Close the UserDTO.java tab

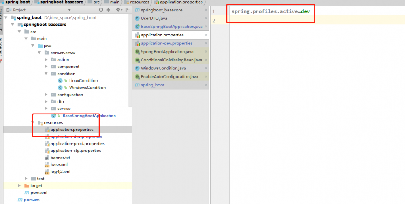pos(206,18)
